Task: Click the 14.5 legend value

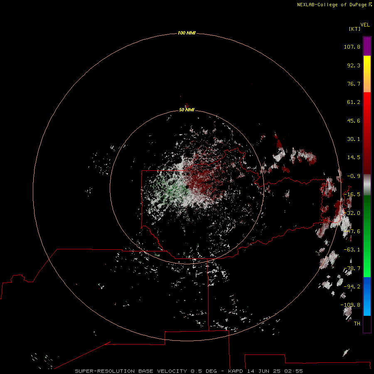Action: (354, 157)
